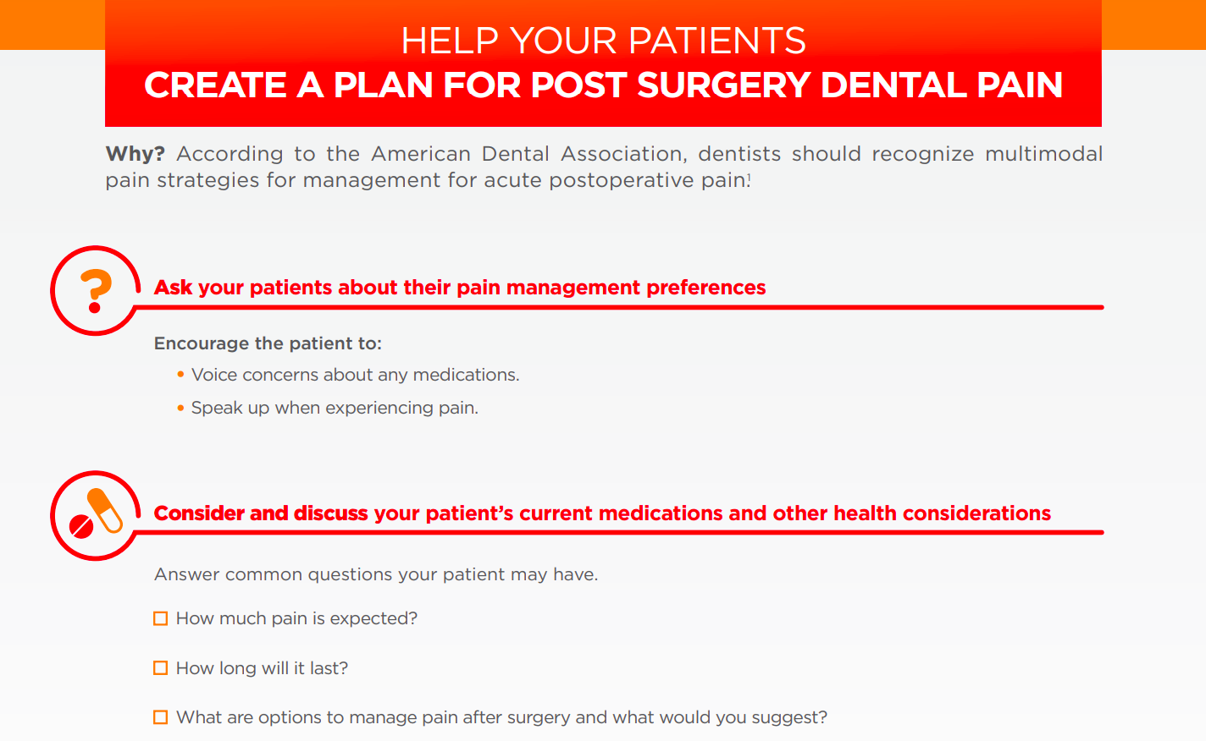Viewport: 1206px width, 741px height.
Task: Click 'Encourage the patient to:' subheading
Action: (x=268, y=343)
